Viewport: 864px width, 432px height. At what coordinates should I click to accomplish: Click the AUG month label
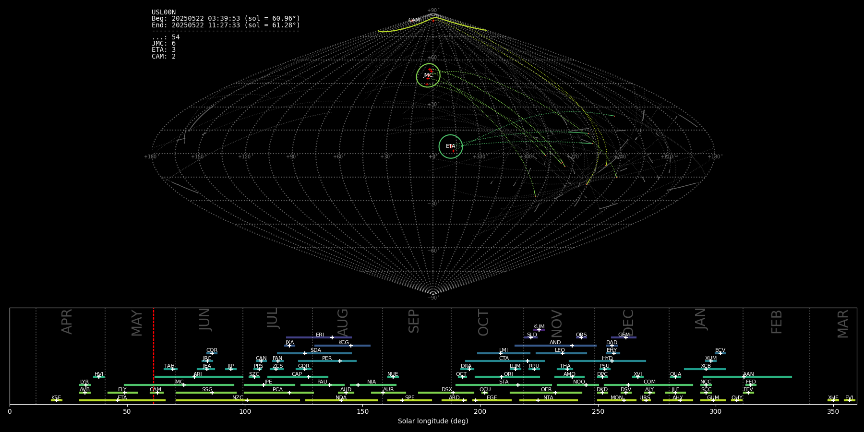click(x=343, y=323)
